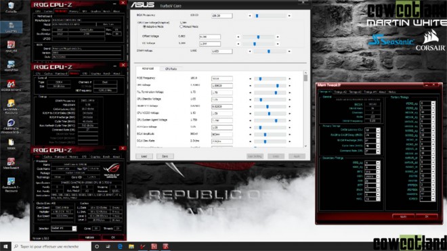Click OK button in Mem TweakIt
447x251 pixels.
pos(427,216)
